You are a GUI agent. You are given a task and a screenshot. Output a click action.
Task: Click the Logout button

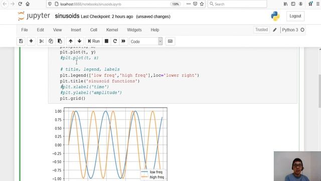tap(295, 16)
